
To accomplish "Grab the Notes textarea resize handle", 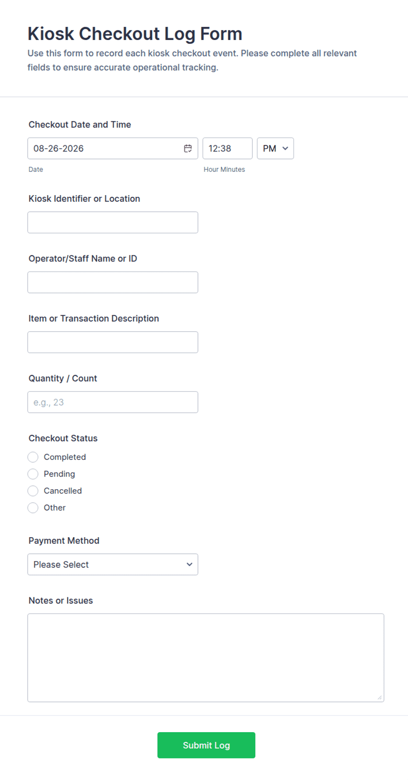I will 379,697.
